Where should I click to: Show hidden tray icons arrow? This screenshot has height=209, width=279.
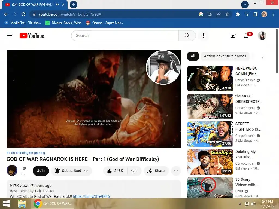(240, 204)
